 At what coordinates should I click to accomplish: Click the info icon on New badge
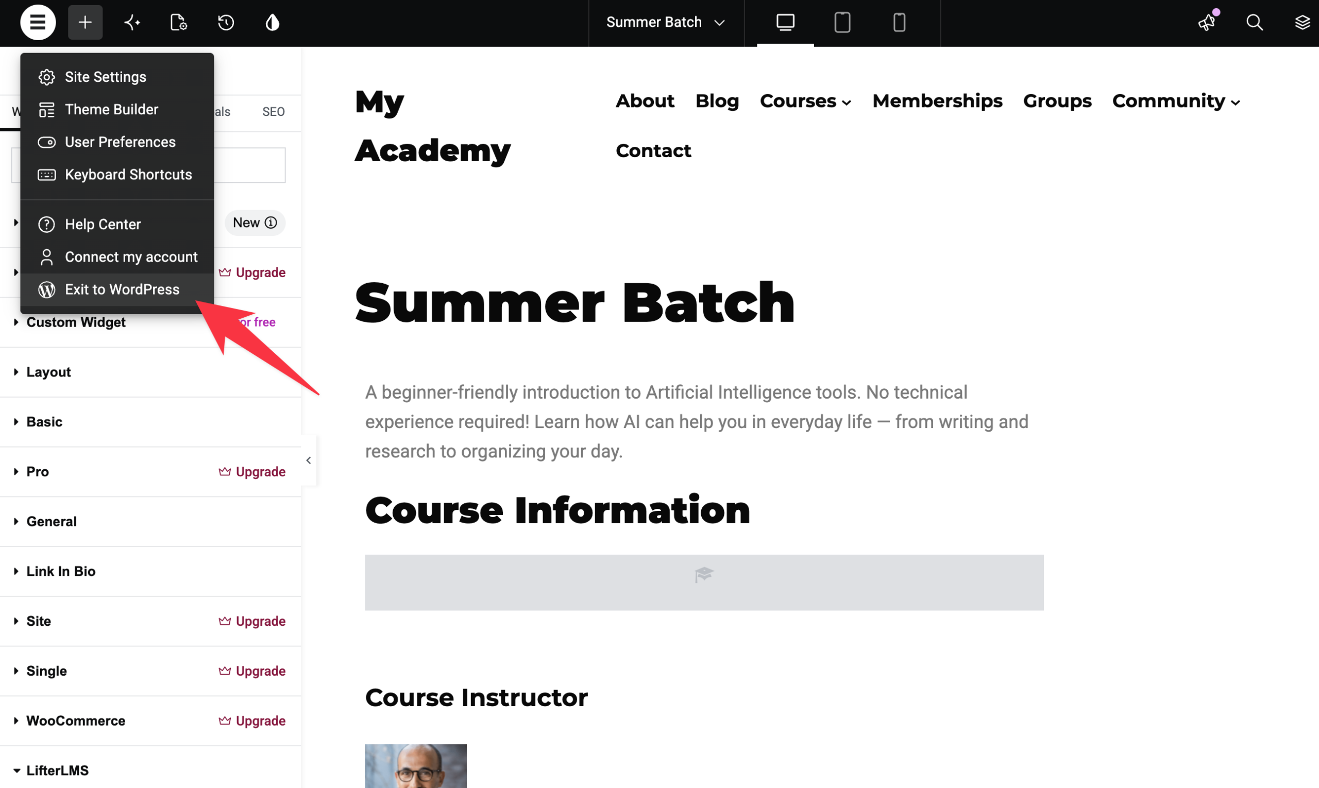coord(271,222)
